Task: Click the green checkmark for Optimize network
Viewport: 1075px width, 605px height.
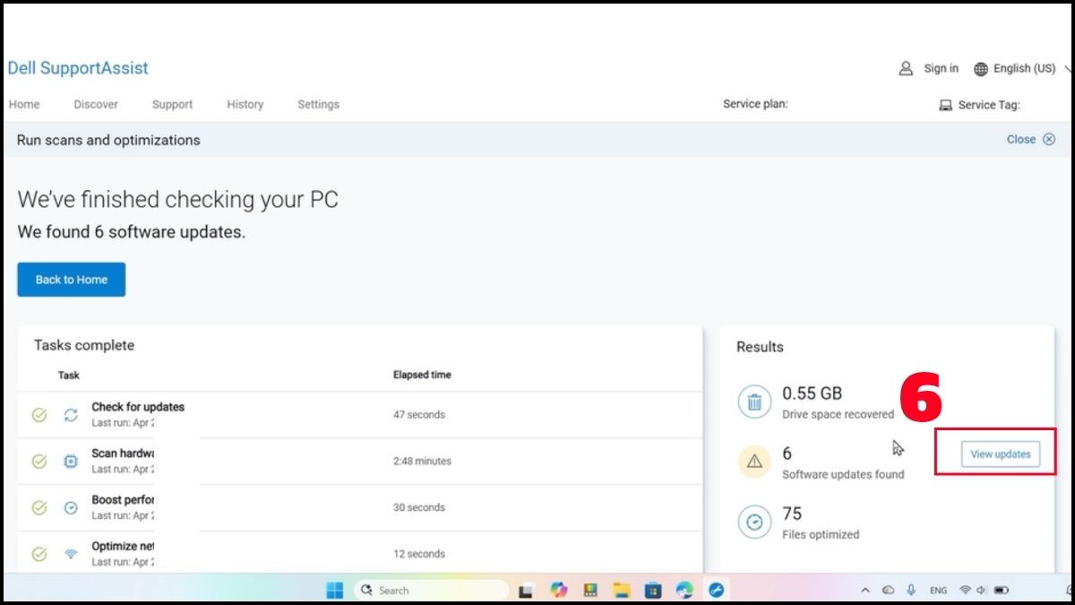Action: click(39, 555)
